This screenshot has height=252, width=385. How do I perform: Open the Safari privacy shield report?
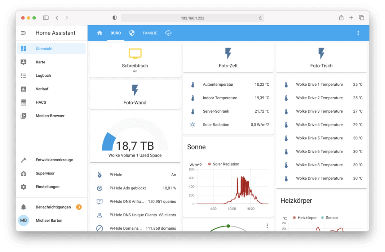click(114, 18)
